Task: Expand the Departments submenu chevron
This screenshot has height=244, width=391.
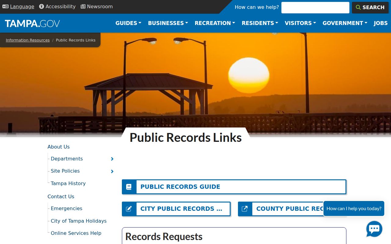Action: point(112,159)
